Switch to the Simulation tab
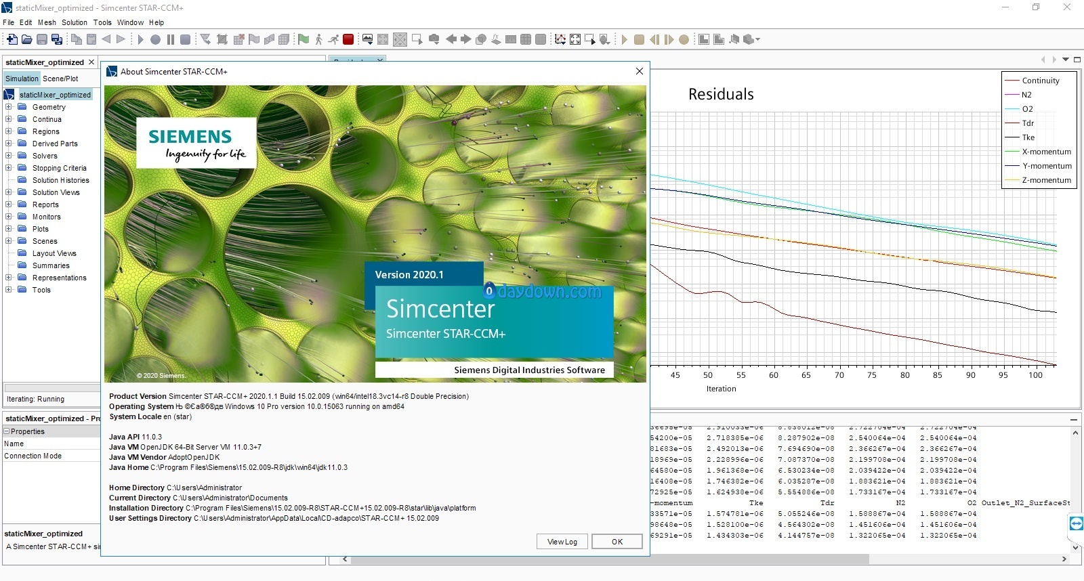Image resolution: width=1084 pixels, height=581 pixels. point(22,79)
